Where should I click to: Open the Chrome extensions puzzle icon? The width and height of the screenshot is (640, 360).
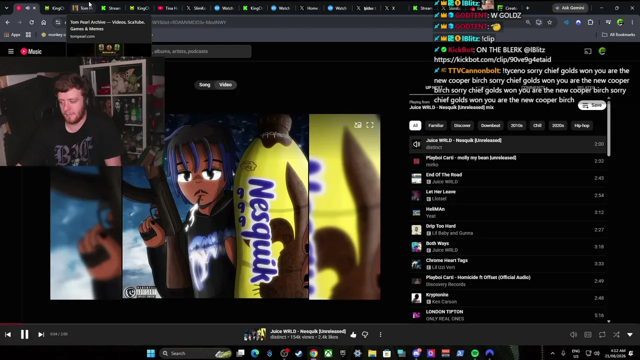coord(590,22)
